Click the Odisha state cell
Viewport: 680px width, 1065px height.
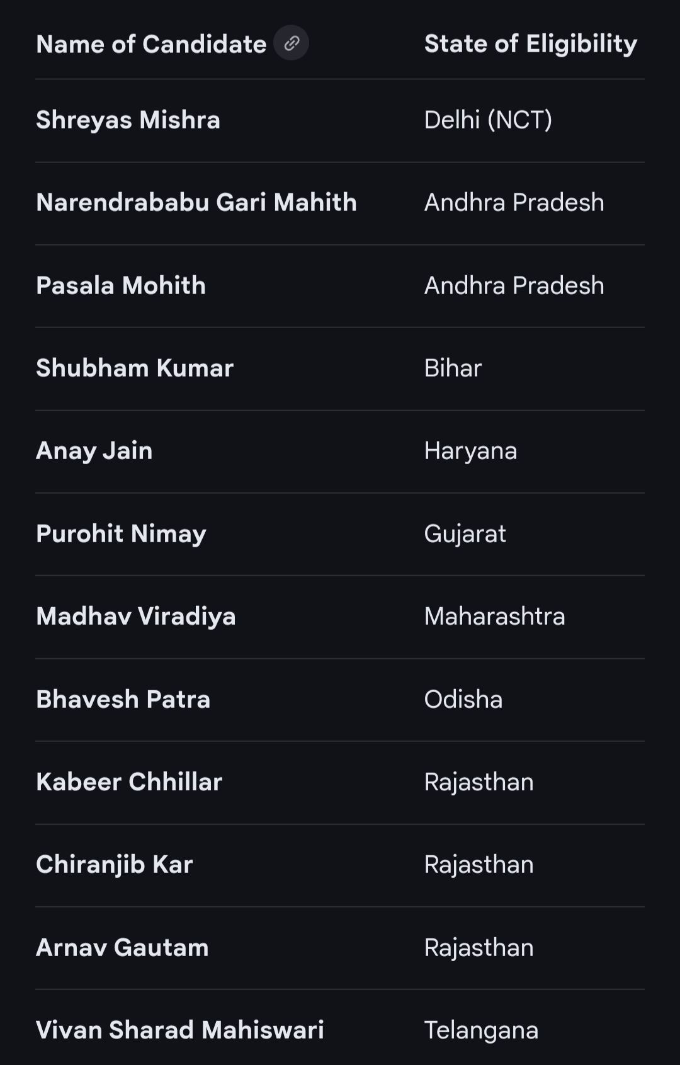click(x=463, y=699)
